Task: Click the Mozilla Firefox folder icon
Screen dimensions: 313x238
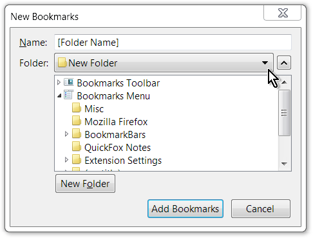Action: (77, 121)
